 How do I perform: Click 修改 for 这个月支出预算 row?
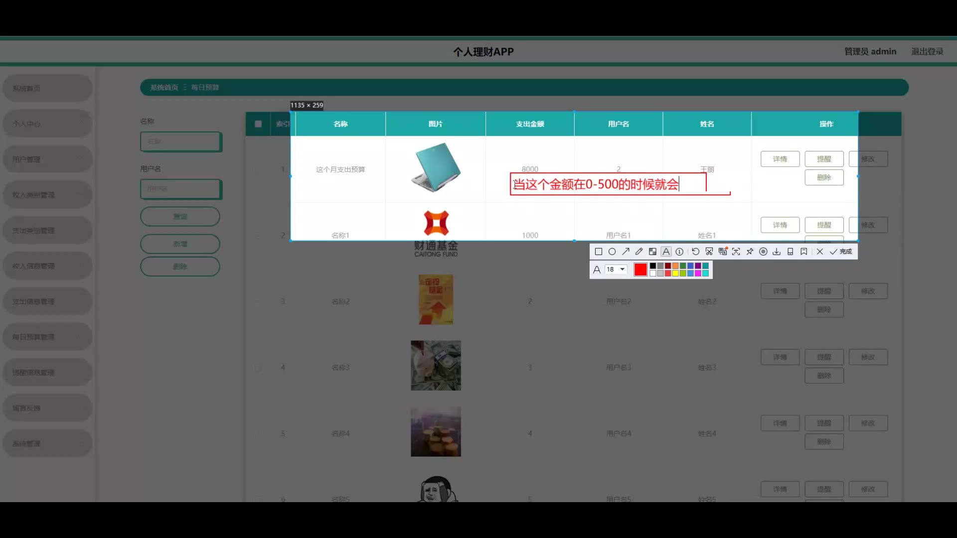[868, 159]
